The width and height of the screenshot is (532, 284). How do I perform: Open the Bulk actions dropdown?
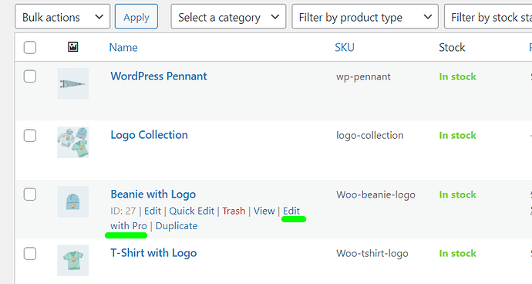tap(62, 17)
